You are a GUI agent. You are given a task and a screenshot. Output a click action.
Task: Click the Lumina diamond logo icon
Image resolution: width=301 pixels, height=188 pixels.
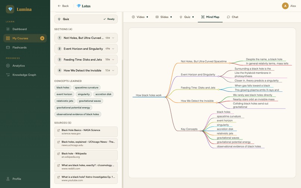[x=10, y=9]
